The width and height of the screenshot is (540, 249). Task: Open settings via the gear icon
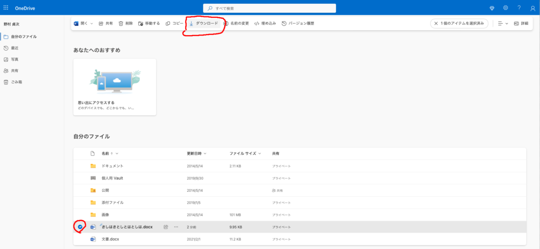505,8
